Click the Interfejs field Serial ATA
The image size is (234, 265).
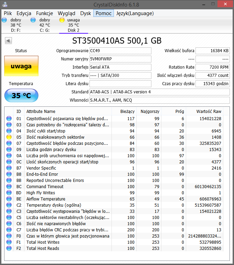120,67
